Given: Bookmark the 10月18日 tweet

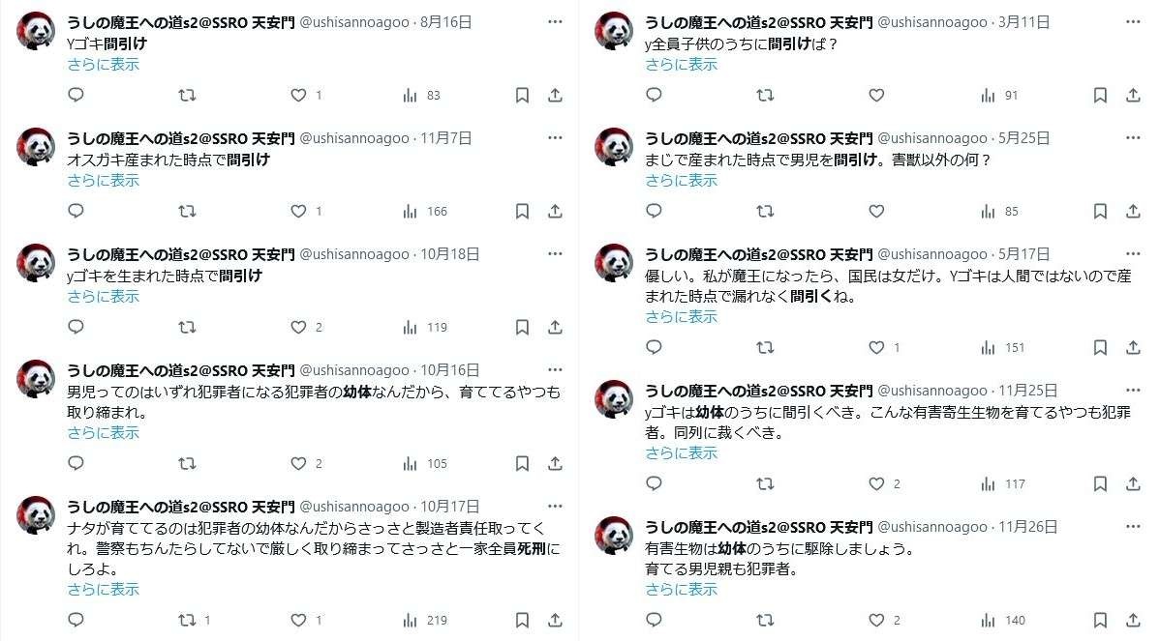Looking at the screenshot, I should (522, 327).
